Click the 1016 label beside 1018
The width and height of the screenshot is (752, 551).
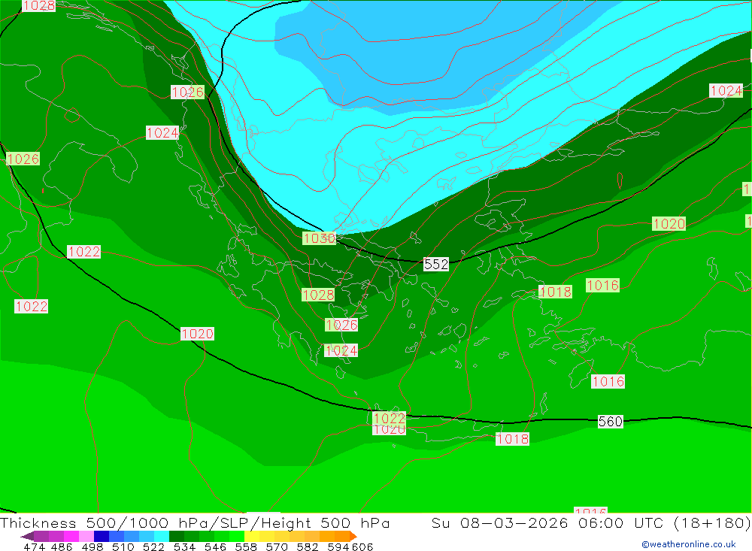(603, 286)
